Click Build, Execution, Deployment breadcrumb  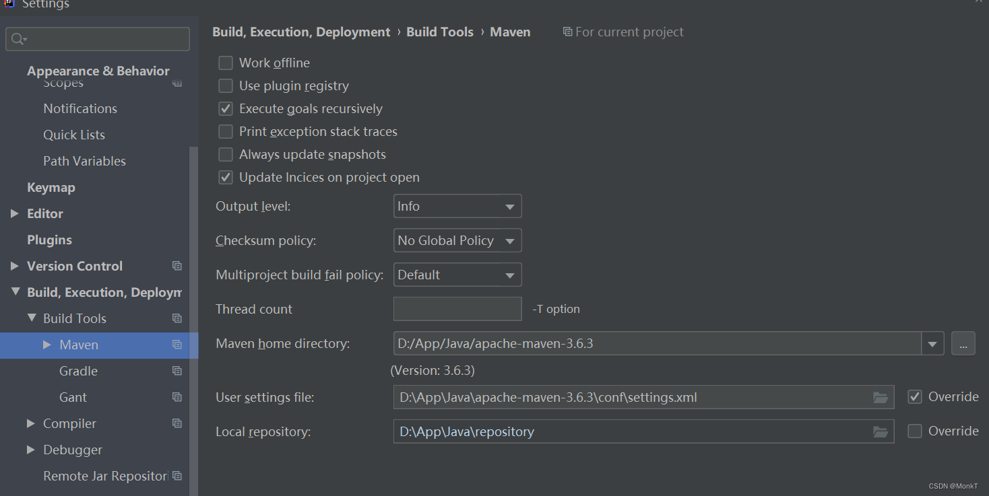pos(301,32)
